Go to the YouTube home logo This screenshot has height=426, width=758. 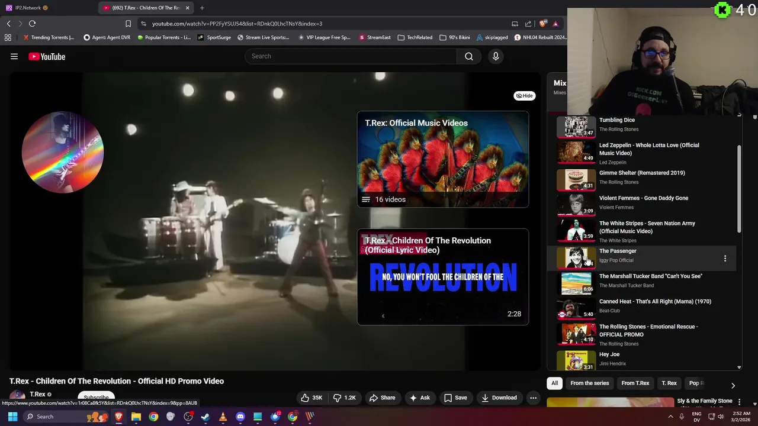tap(47, 57)
